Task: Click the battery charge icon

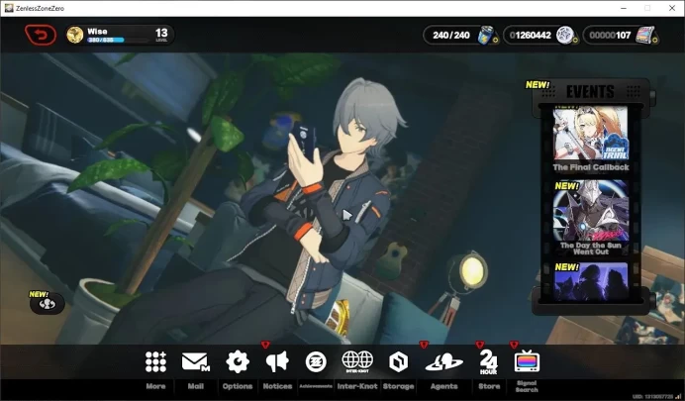Action: [x=485, y=35]
